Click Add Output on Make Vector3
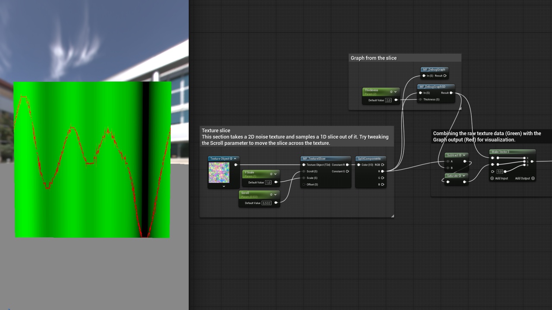552x310 pixels. point(524,178)
